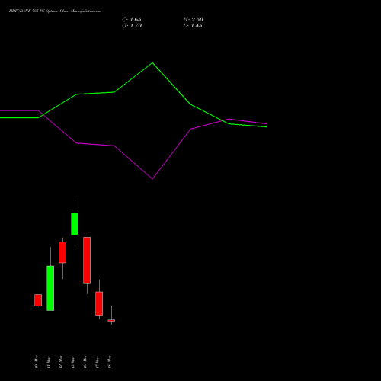381x381 pixels.
Task: Click the chart title text at top left
Action: pyautogui.click(x=55, y=11)
